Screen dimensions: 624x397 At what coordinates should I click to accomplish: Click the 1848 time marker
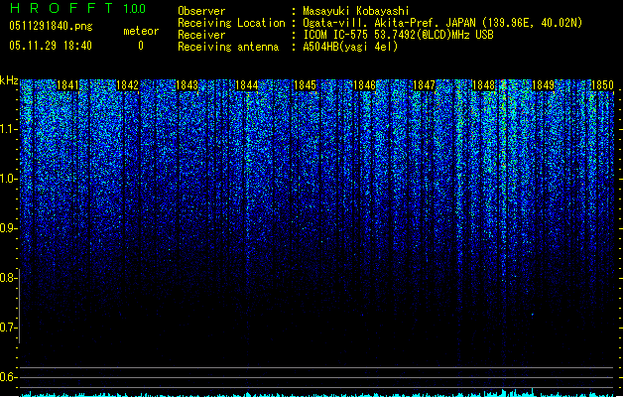pos(483,85)
